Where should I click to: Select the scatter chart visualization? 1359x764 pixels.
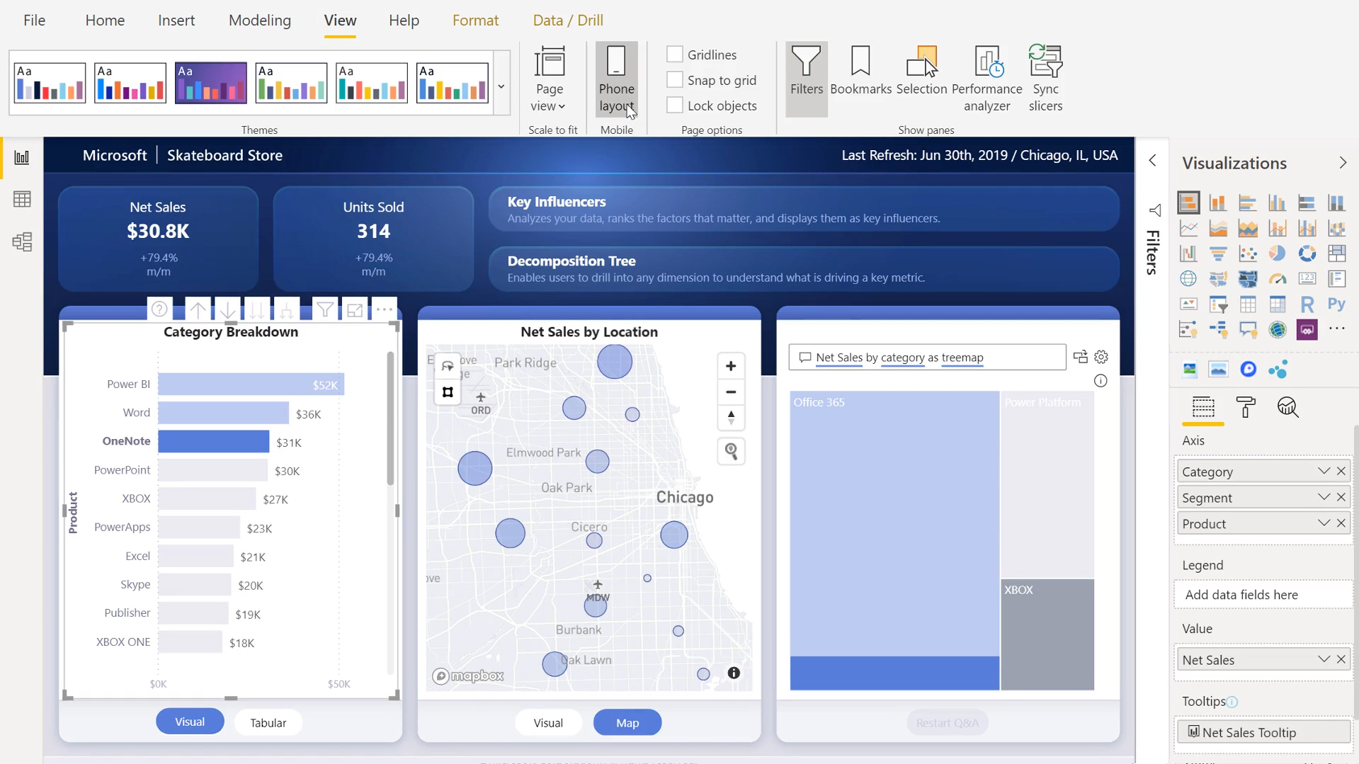coord(1248,253)
